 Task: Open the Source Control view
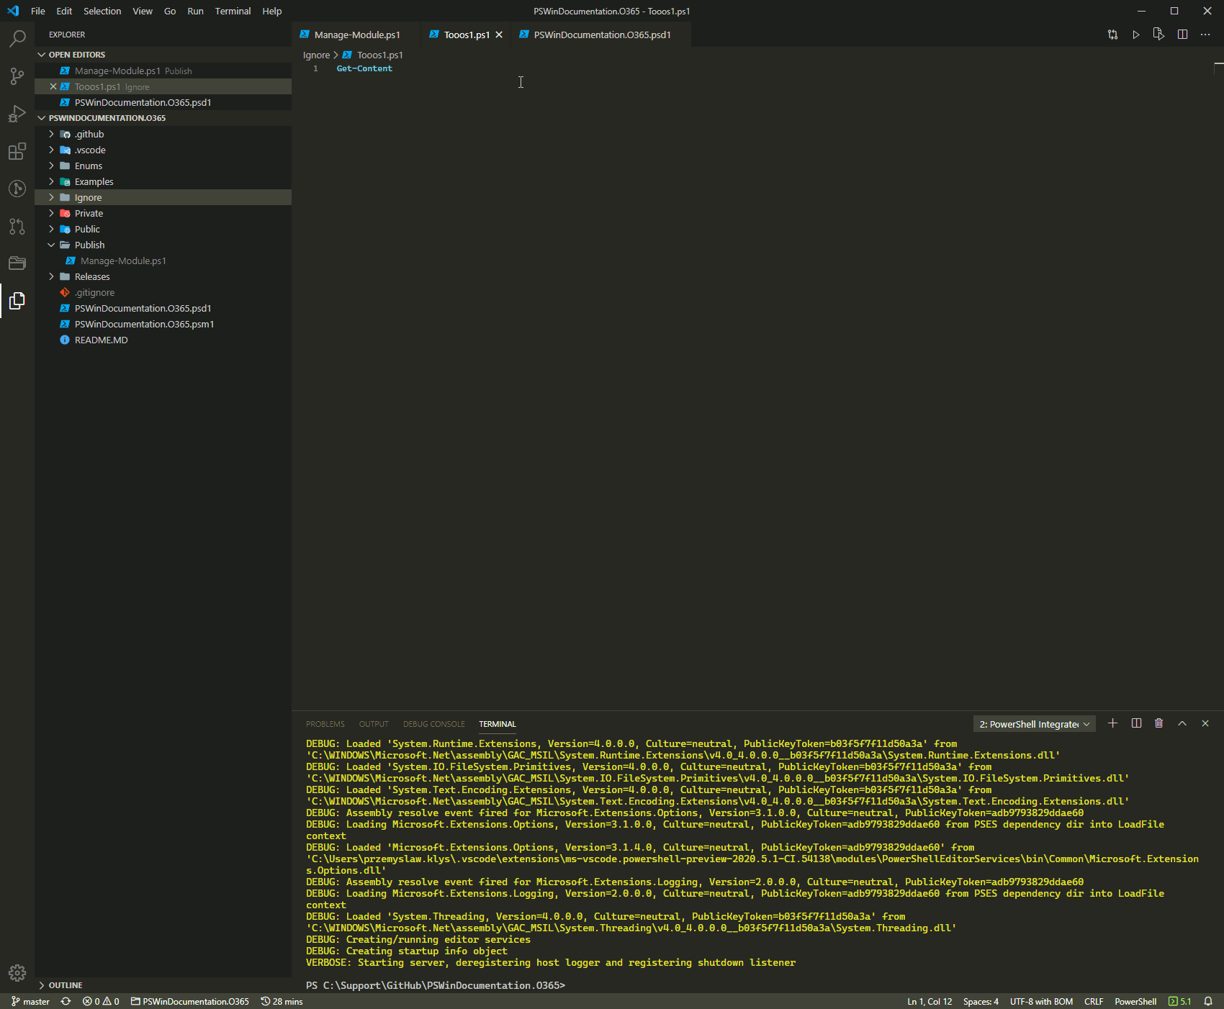17,76
